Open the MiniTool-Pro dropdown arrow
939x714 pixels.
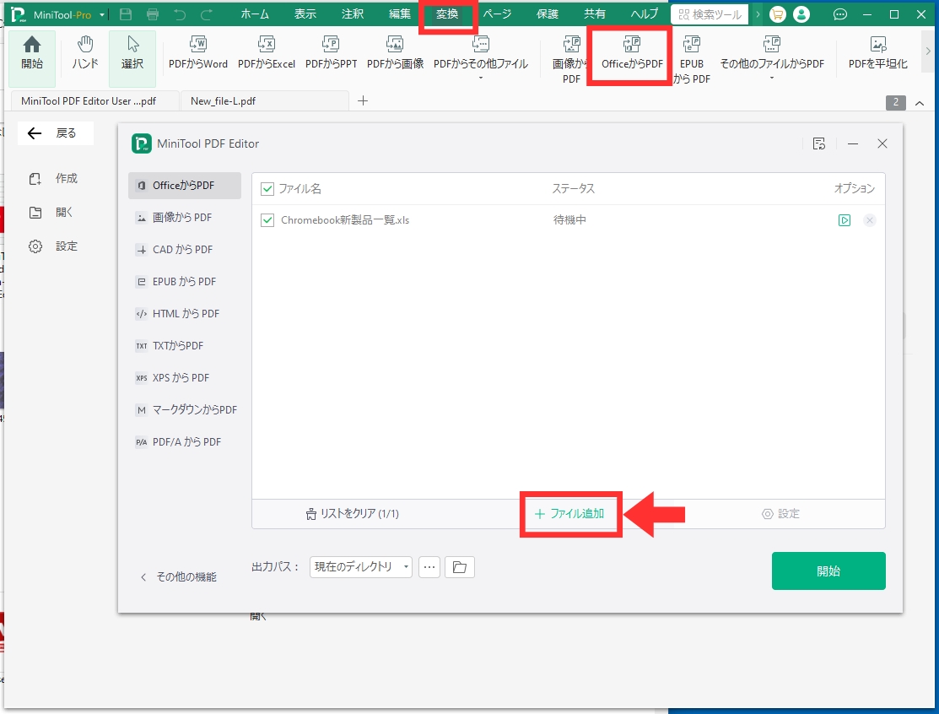tap(102, 15)
